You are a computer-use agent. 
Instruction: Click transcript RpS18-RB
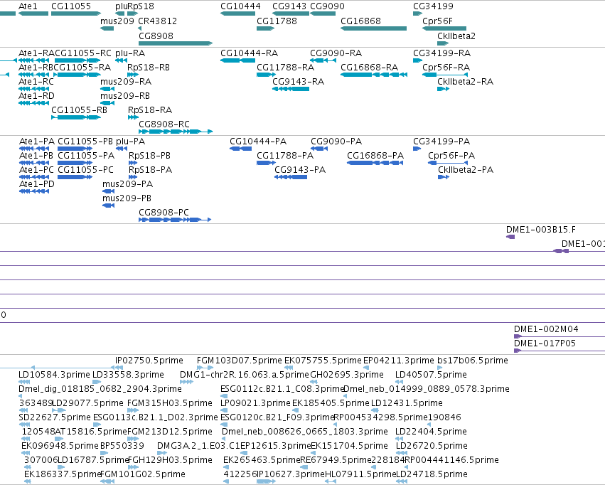tap(133, 75)
